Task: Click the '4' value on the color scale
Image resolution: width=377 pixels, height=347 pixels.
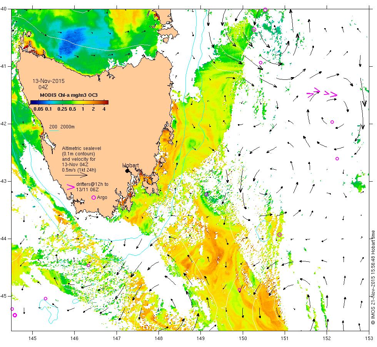Action: pos(104,109)
